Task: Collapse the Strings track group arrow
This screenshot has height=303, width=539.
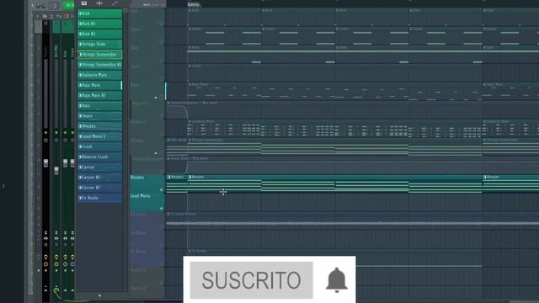Action: click(x=155, y=153)
